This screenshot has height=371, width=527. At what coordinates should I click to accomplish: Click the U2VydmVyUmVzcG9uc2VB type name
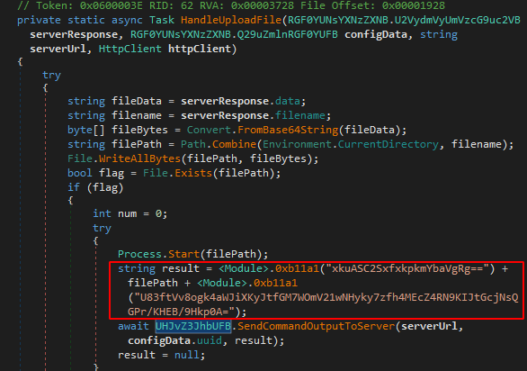(458, 20)
